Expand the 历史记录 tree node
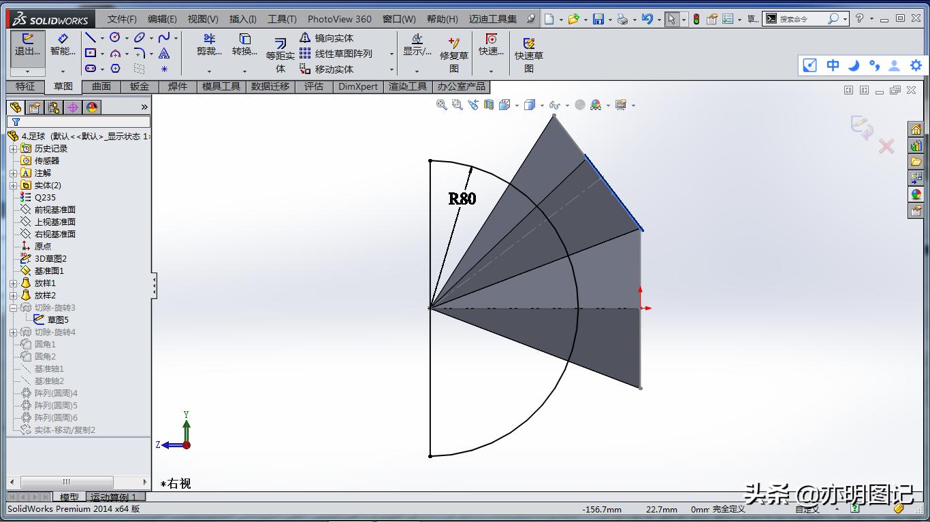 pos(13,149)
